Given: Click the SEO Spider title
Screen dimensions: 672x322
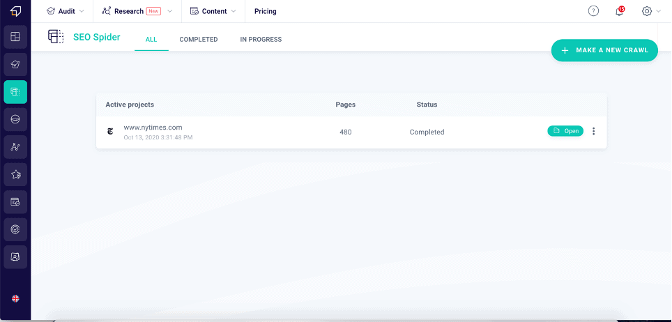Looking at the screenshot, I should point(97,37).
